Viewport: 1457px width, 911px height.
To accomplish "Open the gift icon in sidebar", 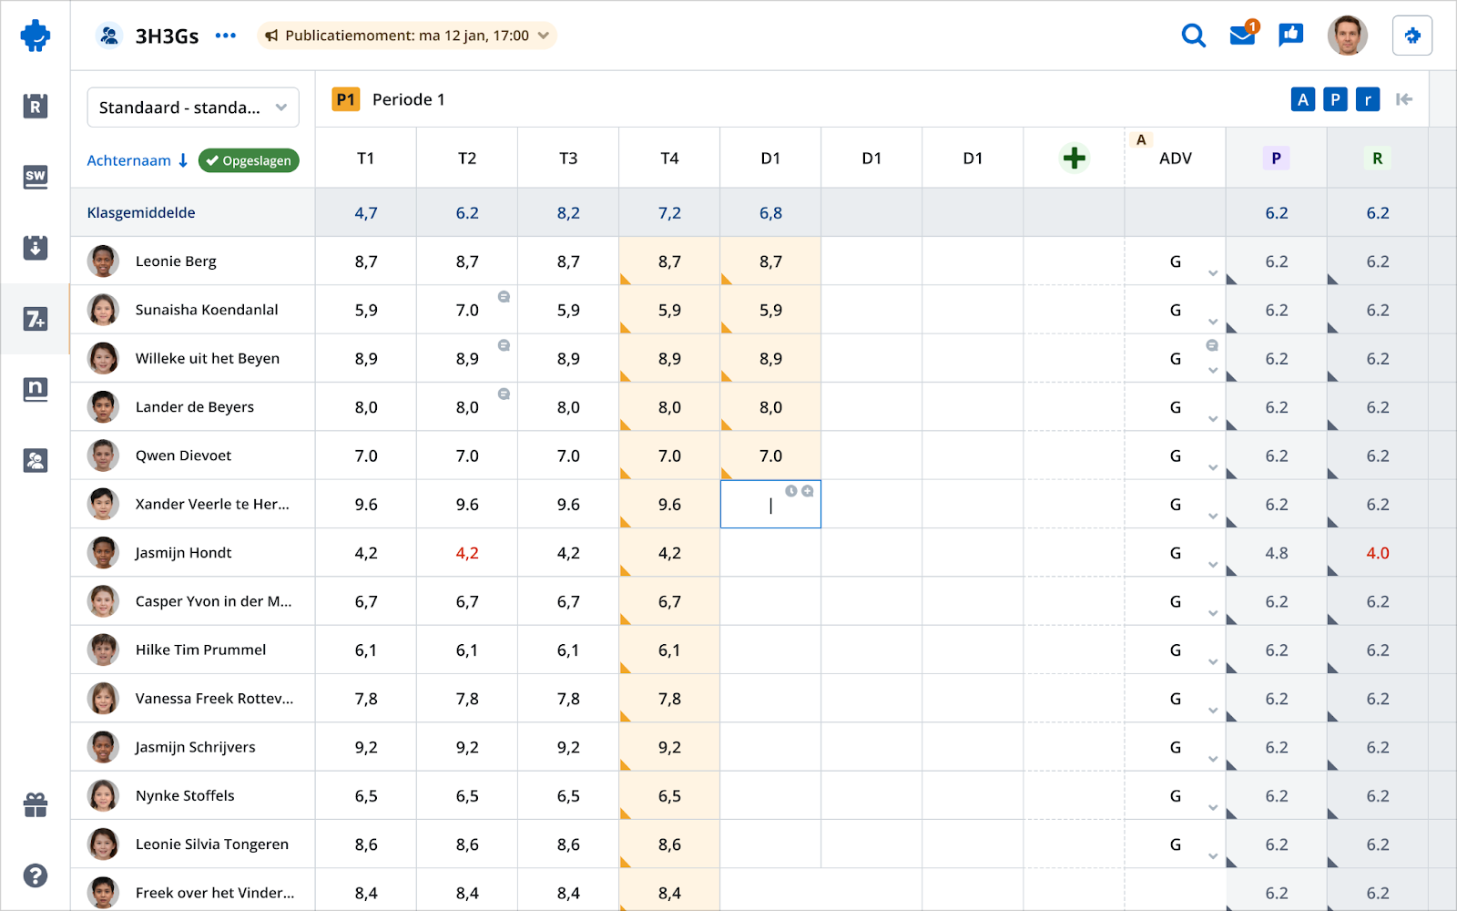I will tap(36, 805).
